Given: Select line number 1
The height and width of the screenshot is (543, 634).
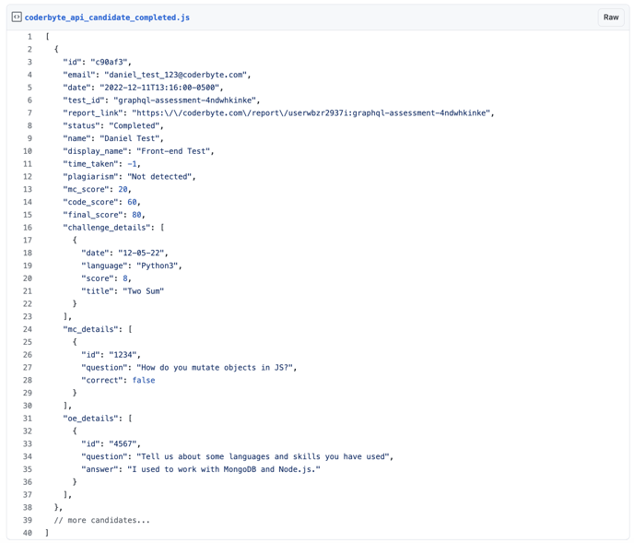Looking at the screenshot, I should click(29, 37).
